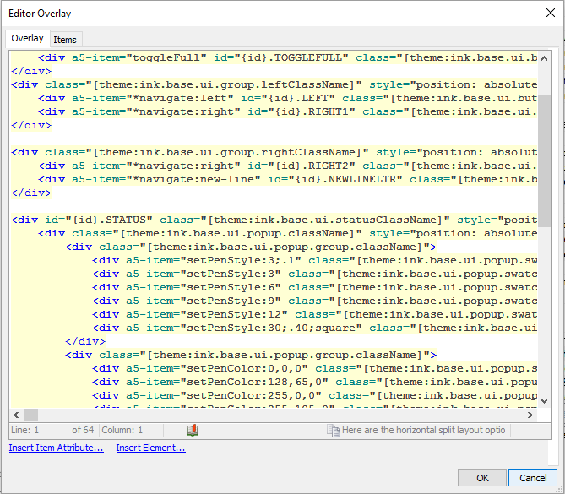
Task: Click the second popup.group.className div line
Action: tap(251, 355)
